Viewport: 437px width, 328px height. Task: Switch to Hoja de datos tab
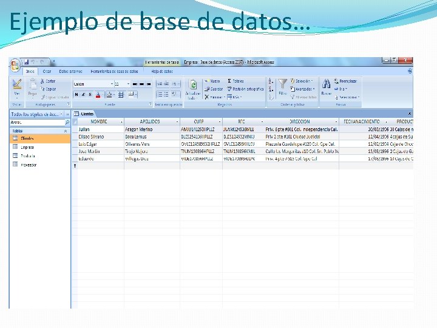(x=162, y=72)
